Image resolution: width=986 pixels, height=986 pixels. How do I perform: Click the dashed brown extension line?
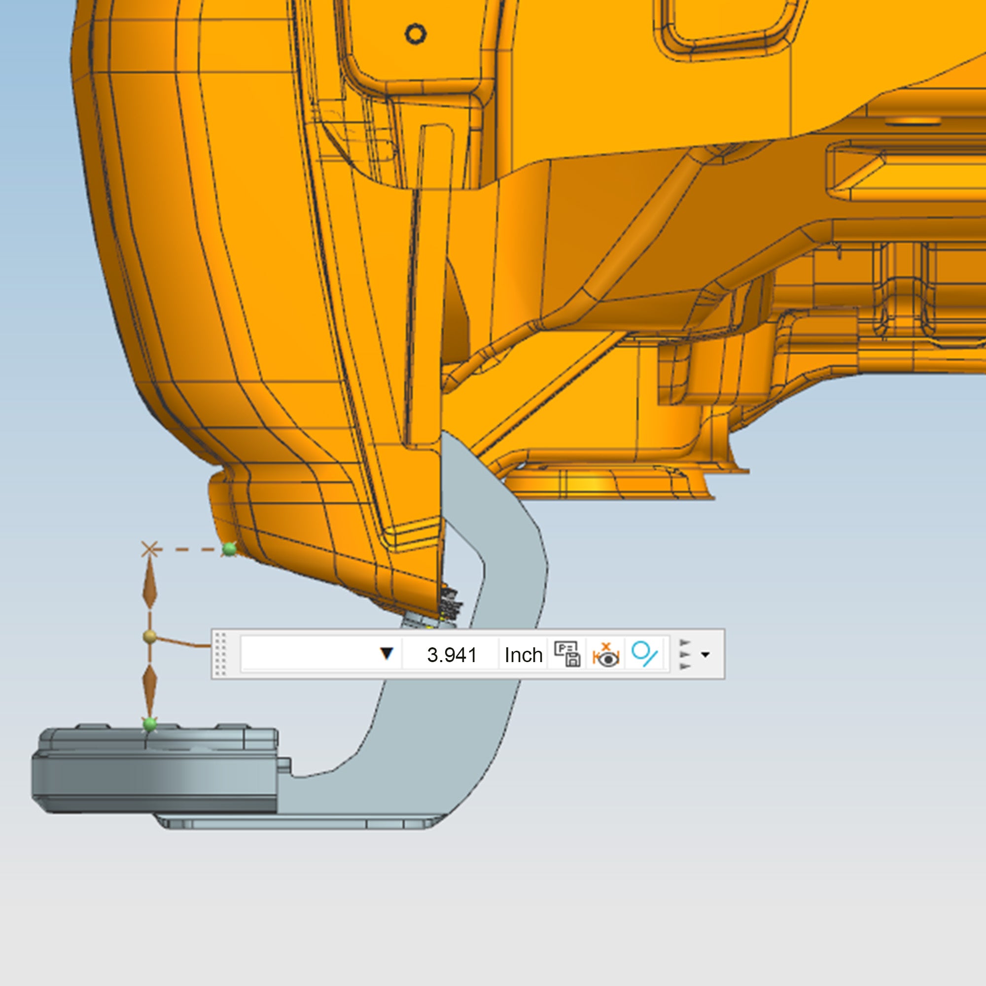pyautogui.click(x=190, y=550)
